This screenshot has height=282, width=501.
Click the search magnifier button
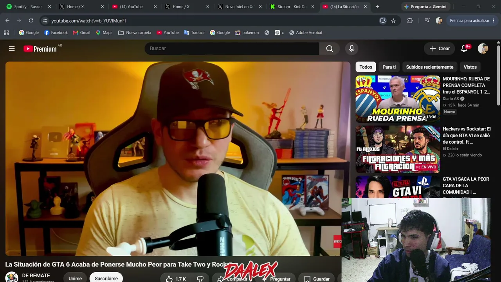tap(330, 49)
